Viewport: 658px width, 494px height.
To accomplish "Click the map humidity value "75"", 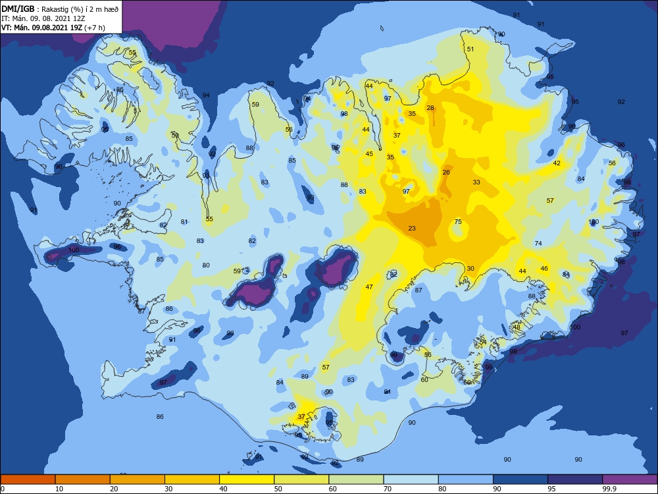I will (x=458, y=222).
